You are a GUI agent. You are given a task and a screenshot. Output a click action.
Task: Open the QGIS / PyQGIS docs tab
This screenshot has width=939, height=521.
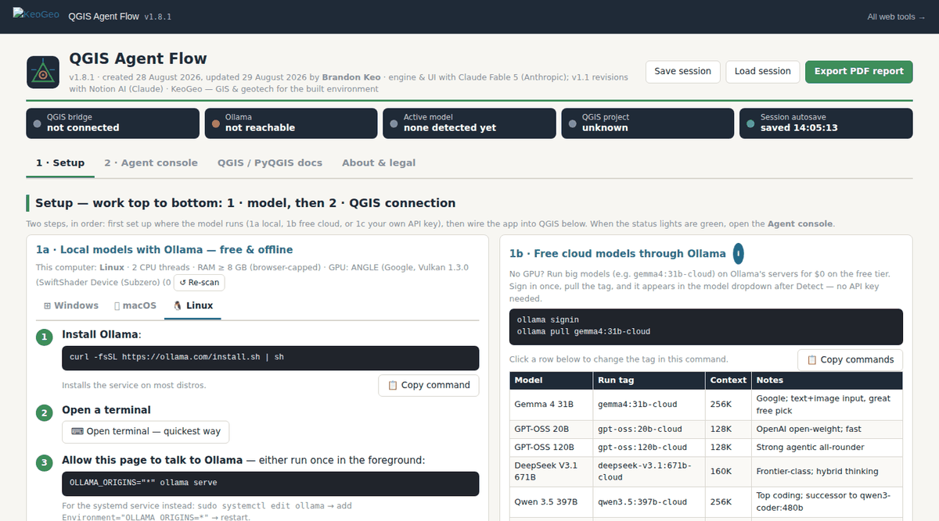point(270,162)
